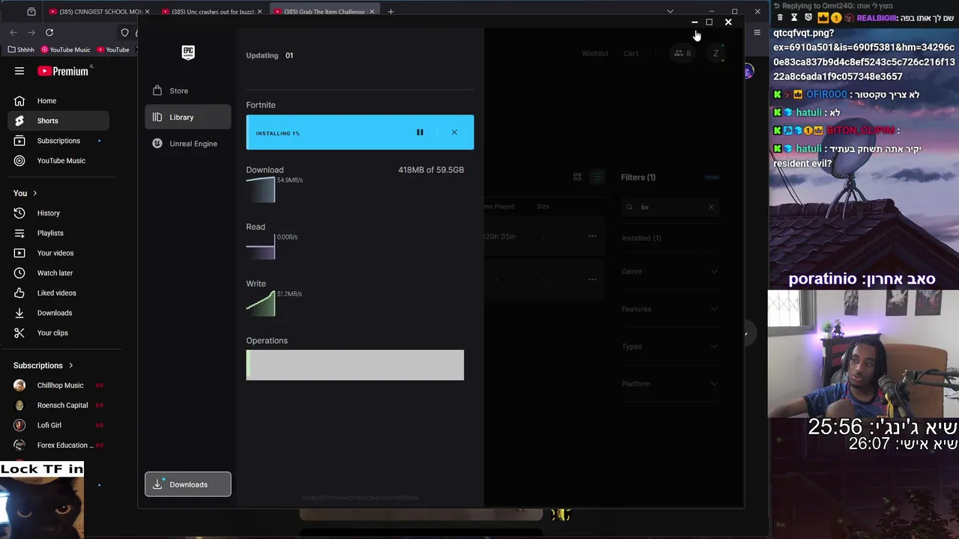Image resolution: width=959 pixels, height=539 pixels.
Task: Open the YouTube Music bookmark
Action: pos(66,49)
